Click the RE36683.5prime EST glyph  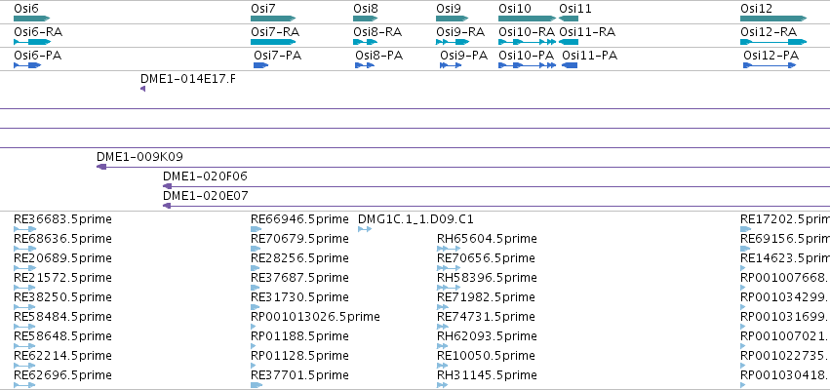[x=25, y=229]
